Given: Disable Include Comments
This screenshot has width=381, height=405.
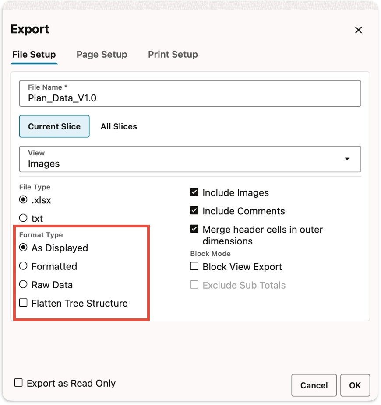Looking at the screenshot, I should [194, 210].
